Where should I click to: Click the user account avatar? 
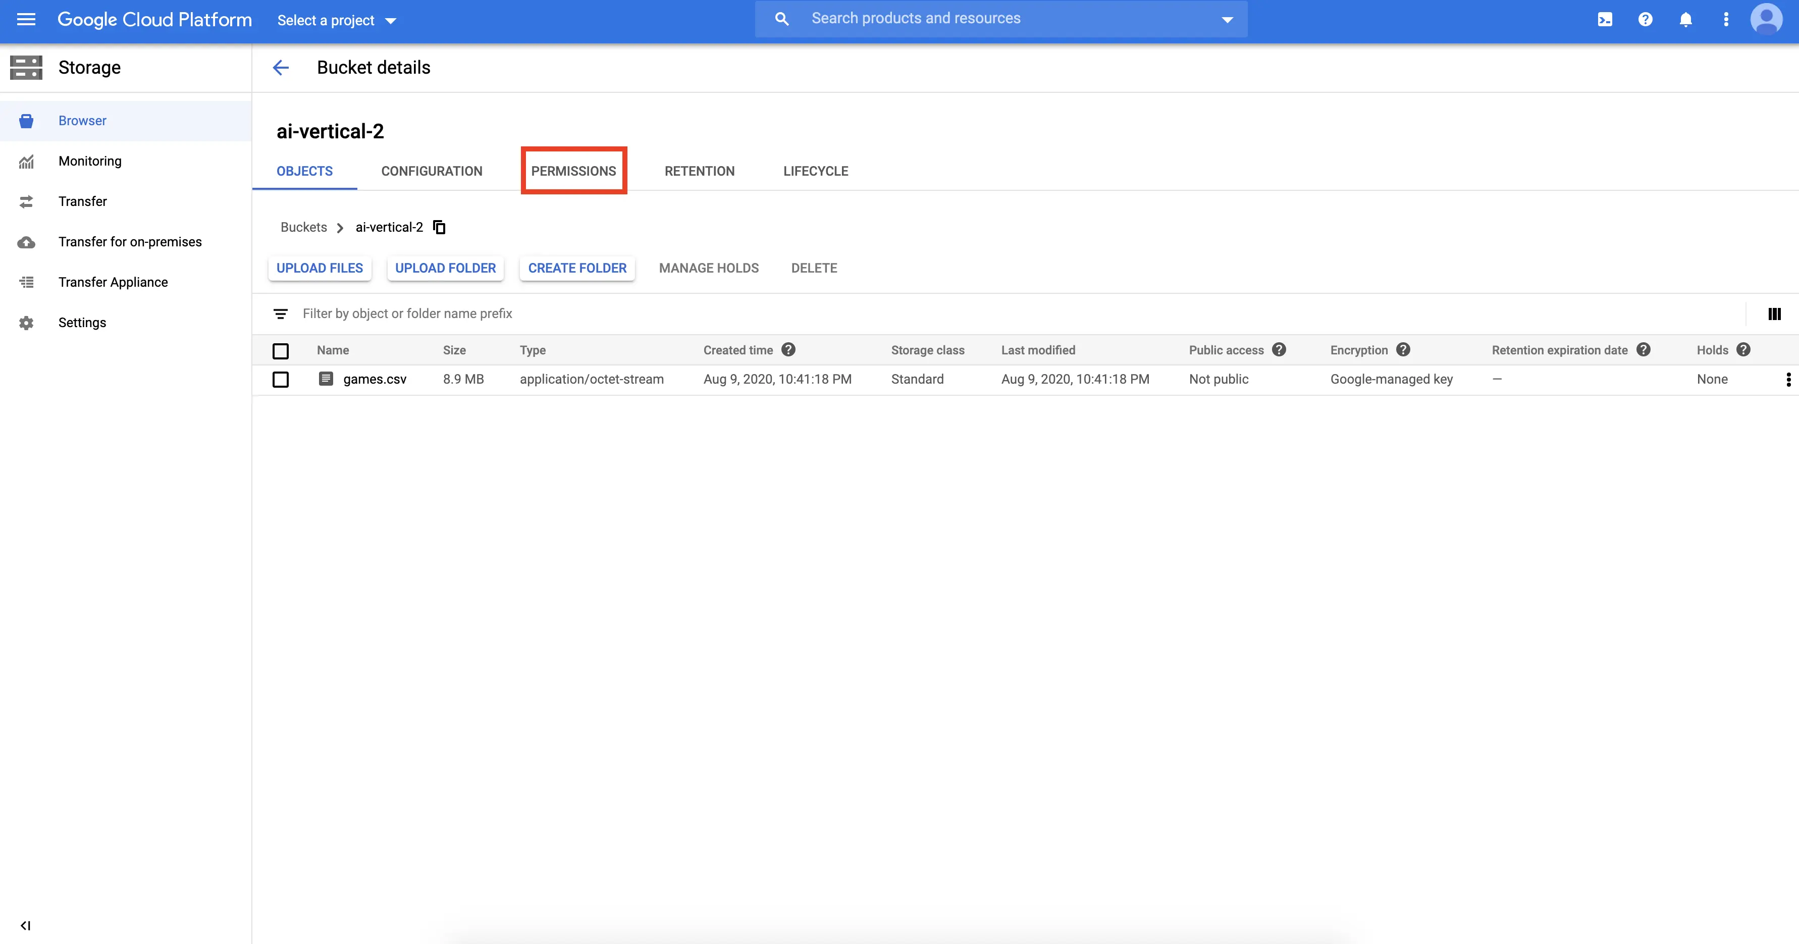click(1766, 20)
